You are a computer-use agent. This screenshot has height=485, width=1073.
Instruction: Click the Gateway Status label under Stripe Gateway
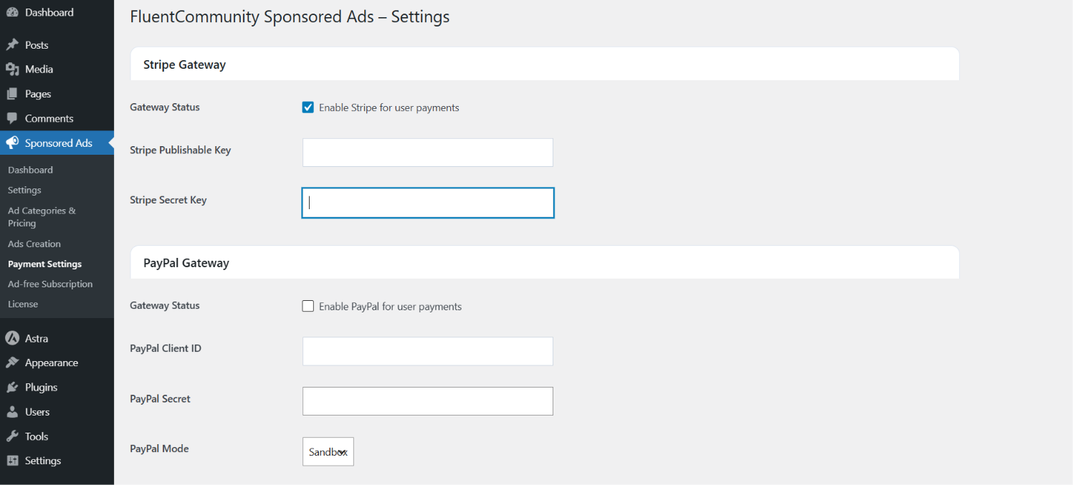[165, 107]
